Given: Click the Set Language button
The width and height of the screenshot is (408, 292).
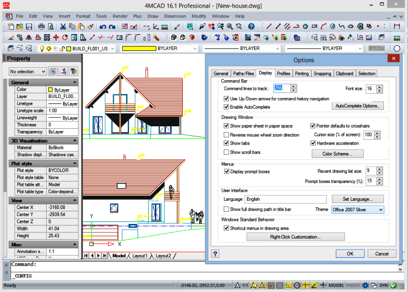Looking at the screenshot, I should (357, 199).
